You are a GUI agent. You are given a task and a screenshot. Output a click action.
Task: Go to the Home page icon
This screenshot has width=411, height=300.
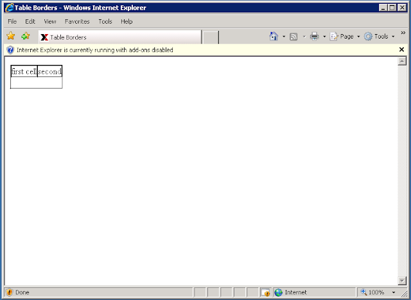(274, 36)
